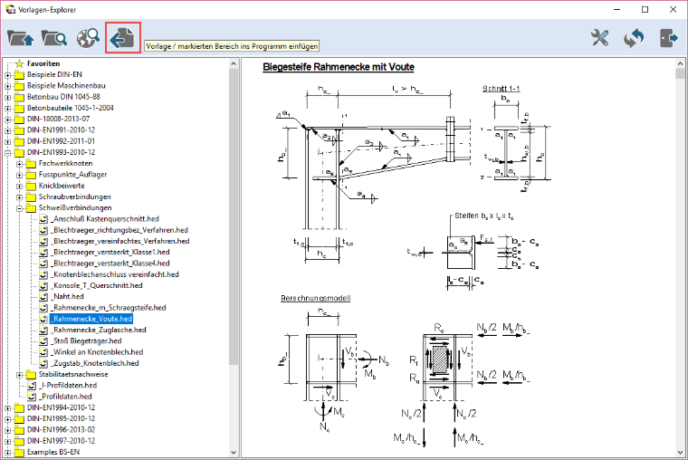The height and width of the screenshot is (460, 688).
Task: Insert template into program via arrow icon
Action: (122, 38)
